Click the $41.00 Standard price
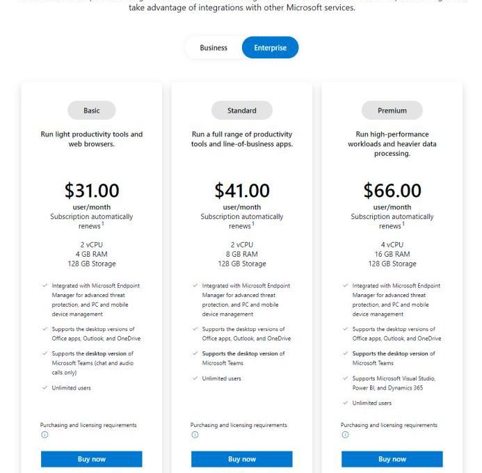The height and width of the screenshot is (473, 482). coord(242,191)
